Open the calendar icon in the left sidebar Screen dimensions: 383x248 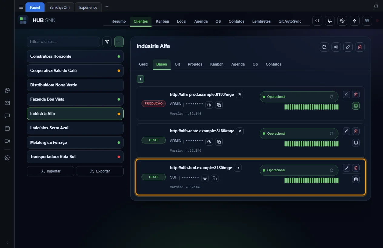7,128
